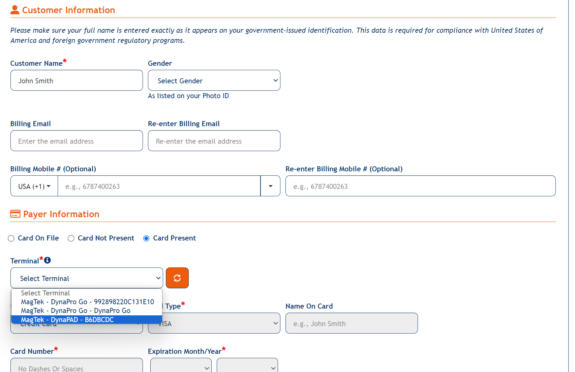Click the arrow beside Billing Mobile field
This screenshot has width=575, height=372.
(270, 186)
